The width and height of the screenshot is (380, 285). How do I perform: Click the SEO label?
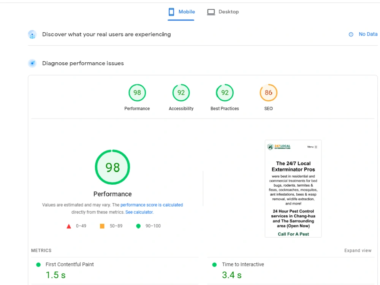(x=269, y=109)
